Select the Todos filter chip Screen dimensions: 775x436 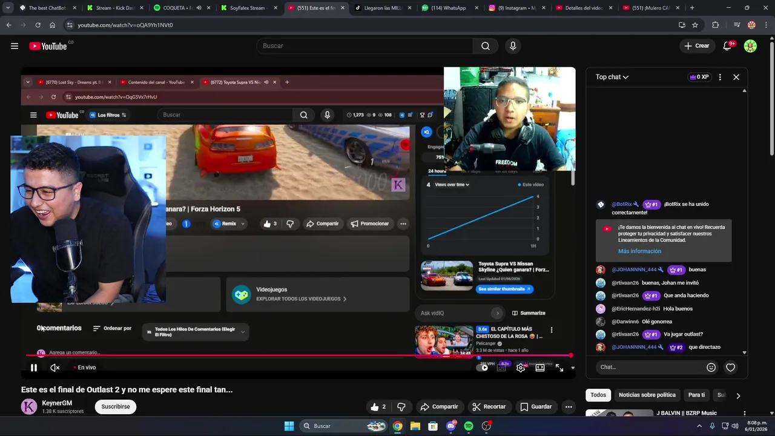[598, 395]
